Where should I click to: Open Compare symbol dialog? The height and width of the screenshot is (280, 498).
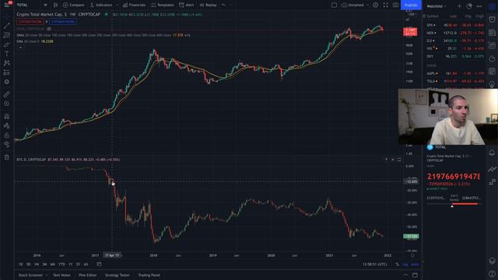click(x=73, y=5)
